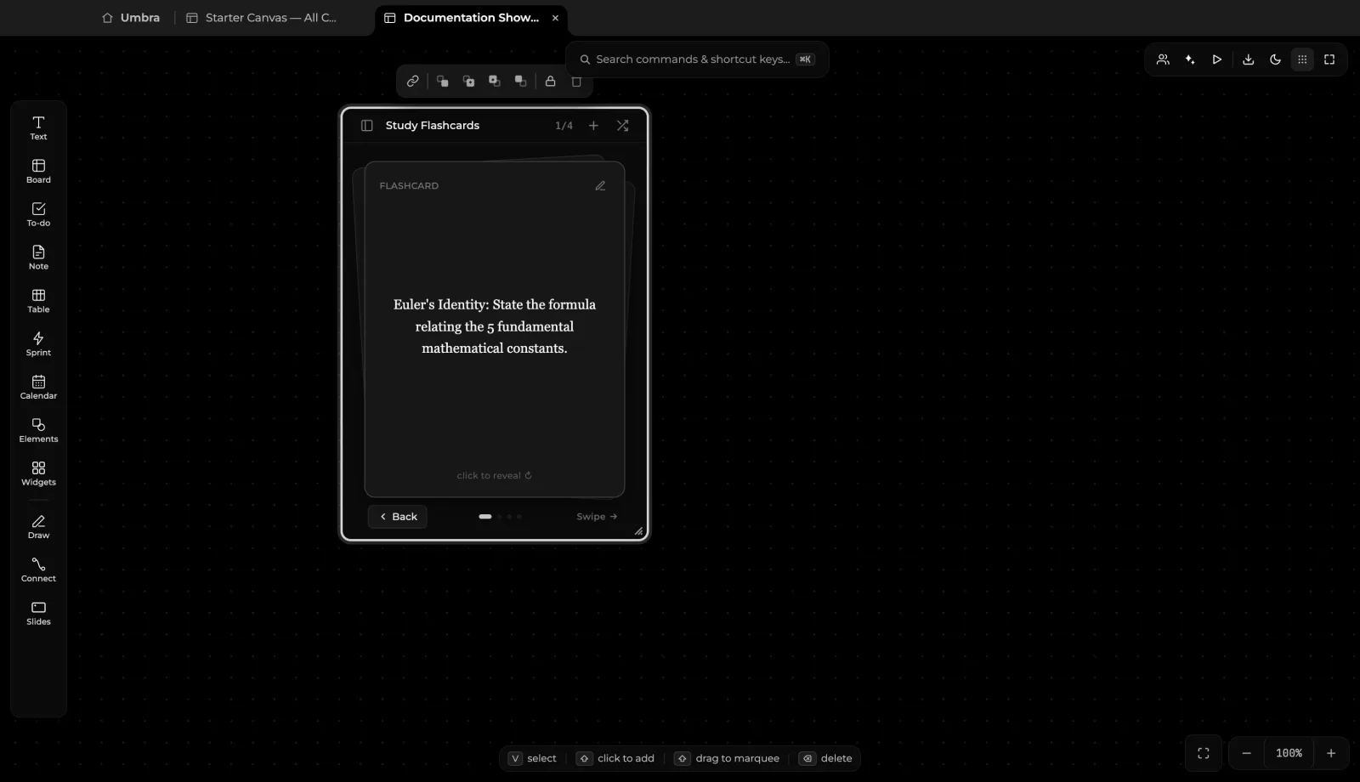Click the 100% zoom level
1360x782 pixels.
point(1289,753)
